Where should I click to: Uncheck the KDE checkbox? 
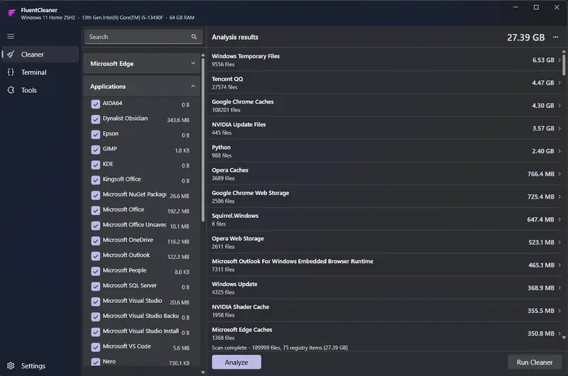[x=96, y=165]
